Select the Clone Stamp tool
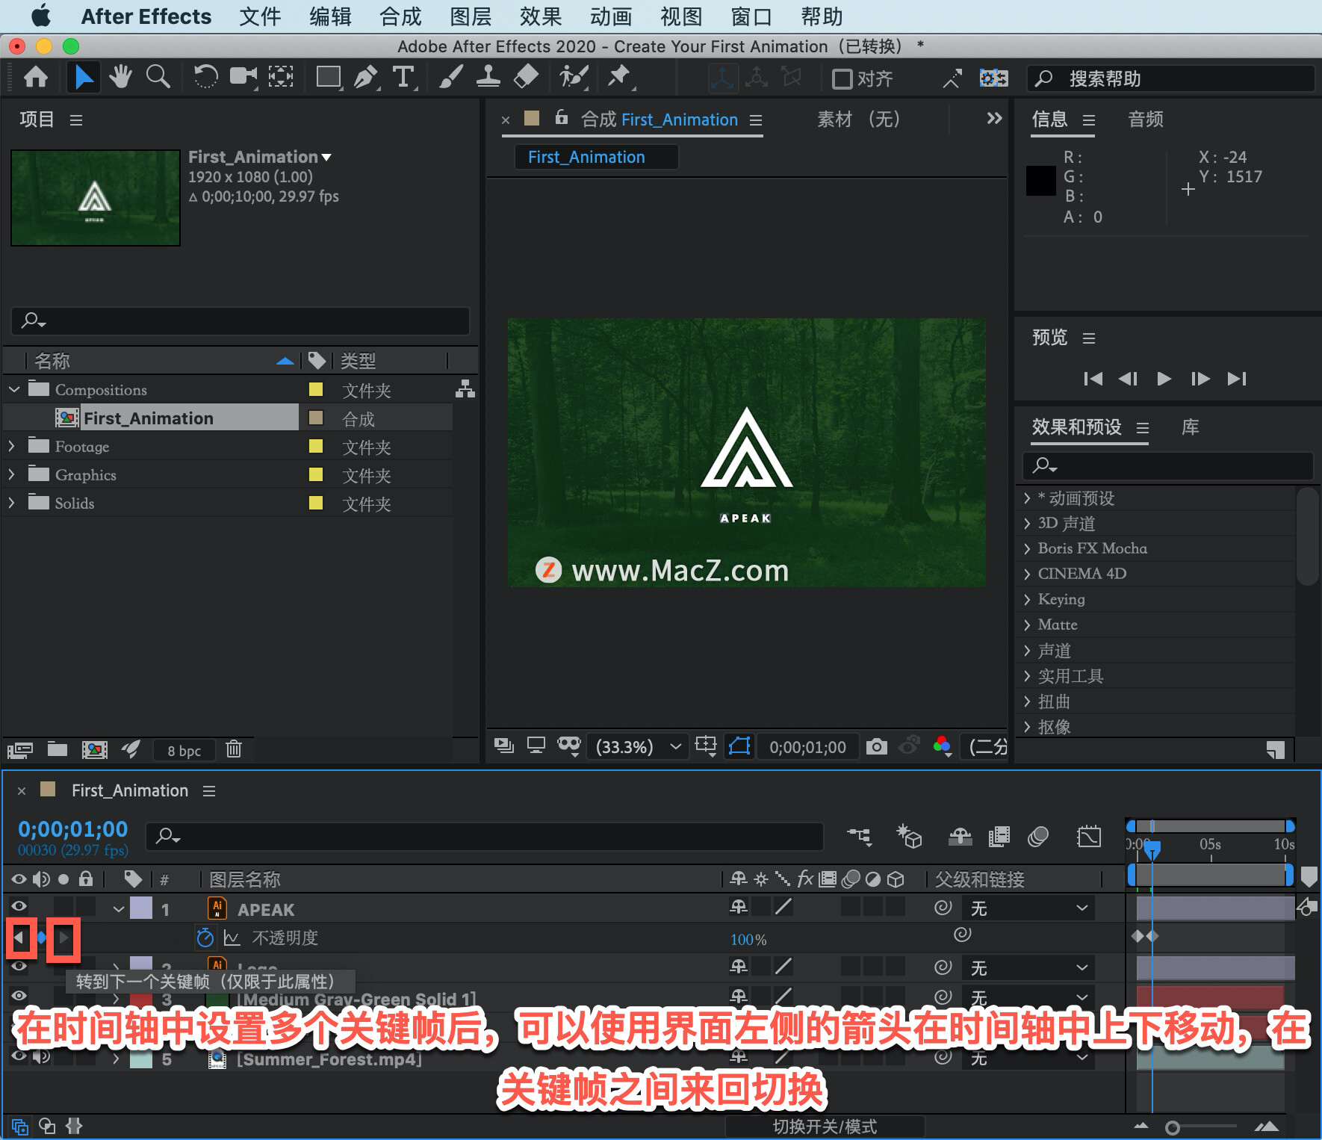The width and height of the screenshot is (1322, 1140). (488, 77)
